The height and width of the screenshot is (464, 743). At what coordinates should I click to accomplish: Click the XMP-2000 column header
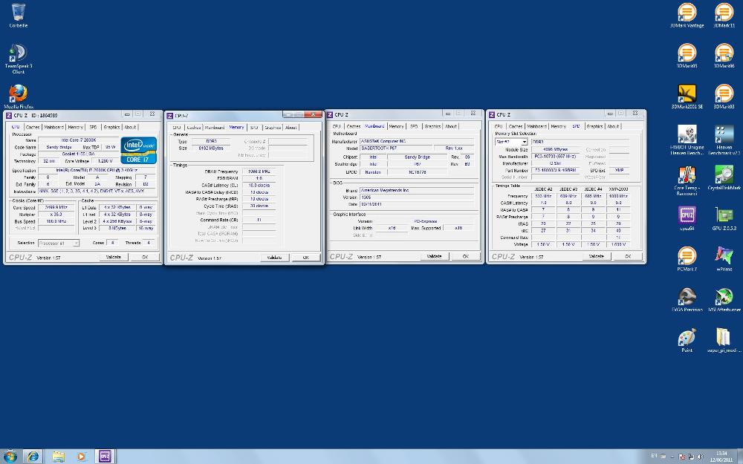tap(618, 189)
